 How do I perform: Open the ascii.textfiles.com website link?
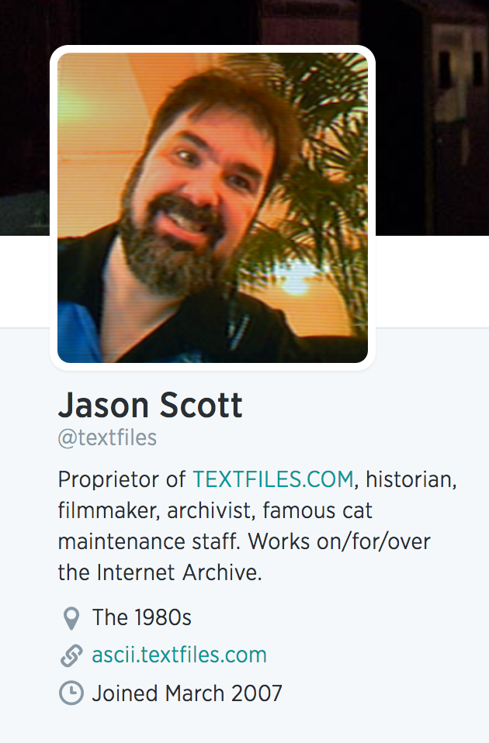pos(179,655)
